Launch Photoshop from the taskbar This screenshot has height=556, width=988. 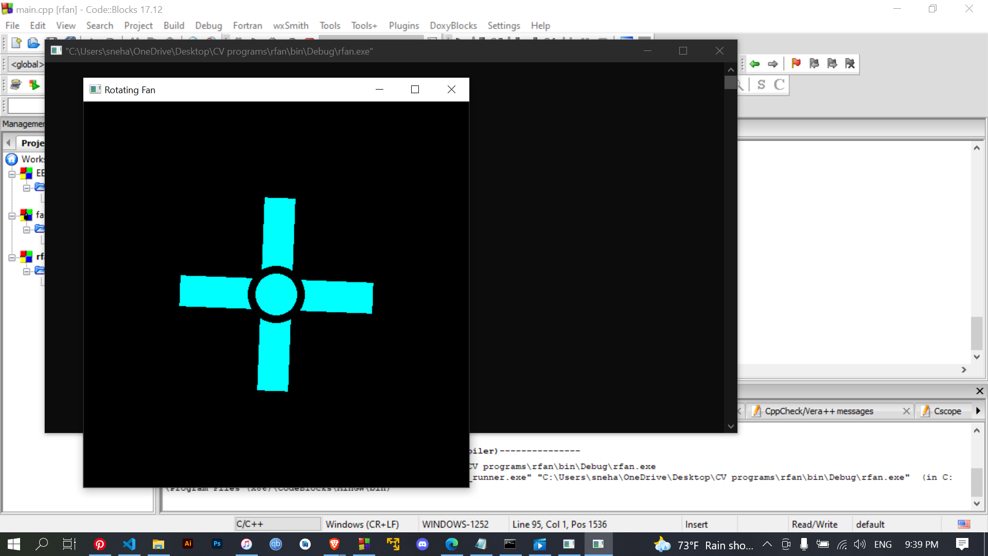click(x=217, y=544)
